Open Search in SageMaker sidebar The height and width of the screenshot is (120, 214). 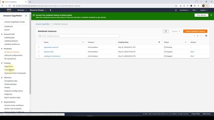(x=7, y=30)
